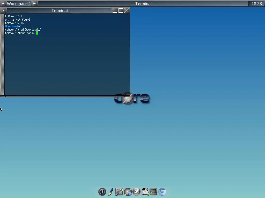Click the 18:28 clock

click(257, 4)
